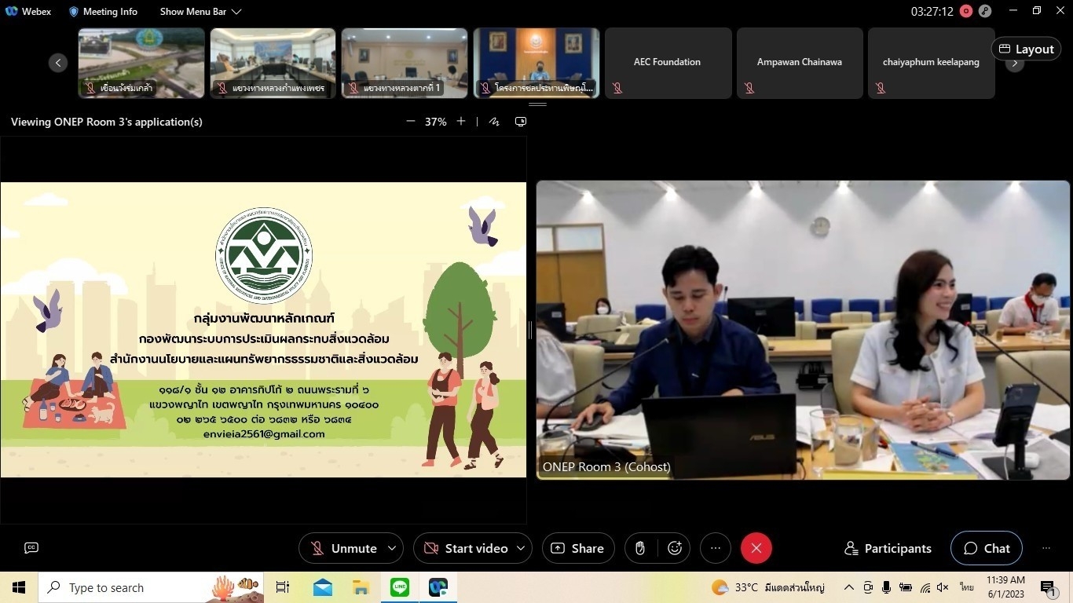Image resolution: width=1073 pixels, height=603 pixels.
Task: Click the annotate icon in sharing toolbar
Action: [x=494, y=122]
